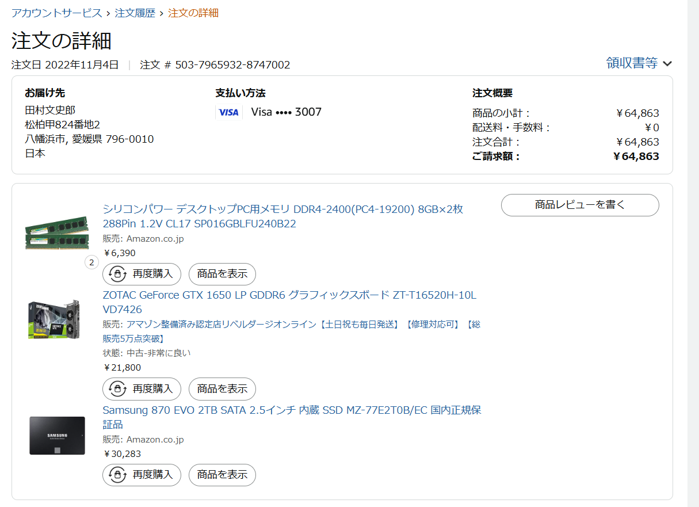
Task: Click the Samsung 870 EVO SSD product image
Action: coord(57,435)
